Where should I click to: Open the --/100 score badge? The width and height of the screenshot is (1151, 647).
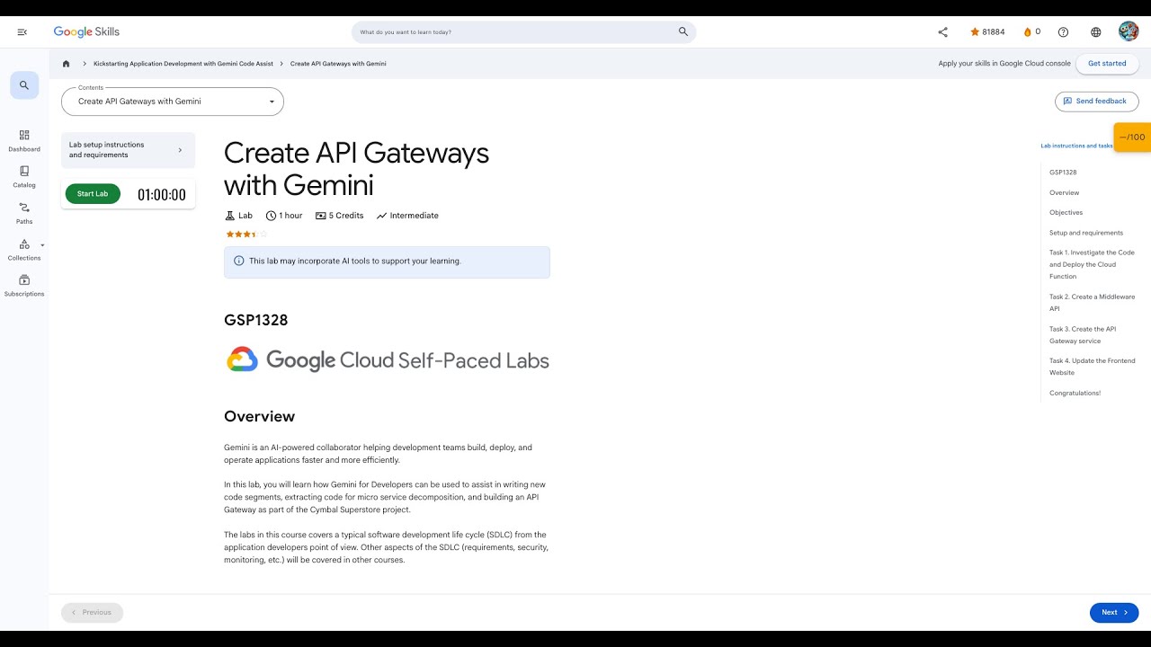(x=1132, y=137)
